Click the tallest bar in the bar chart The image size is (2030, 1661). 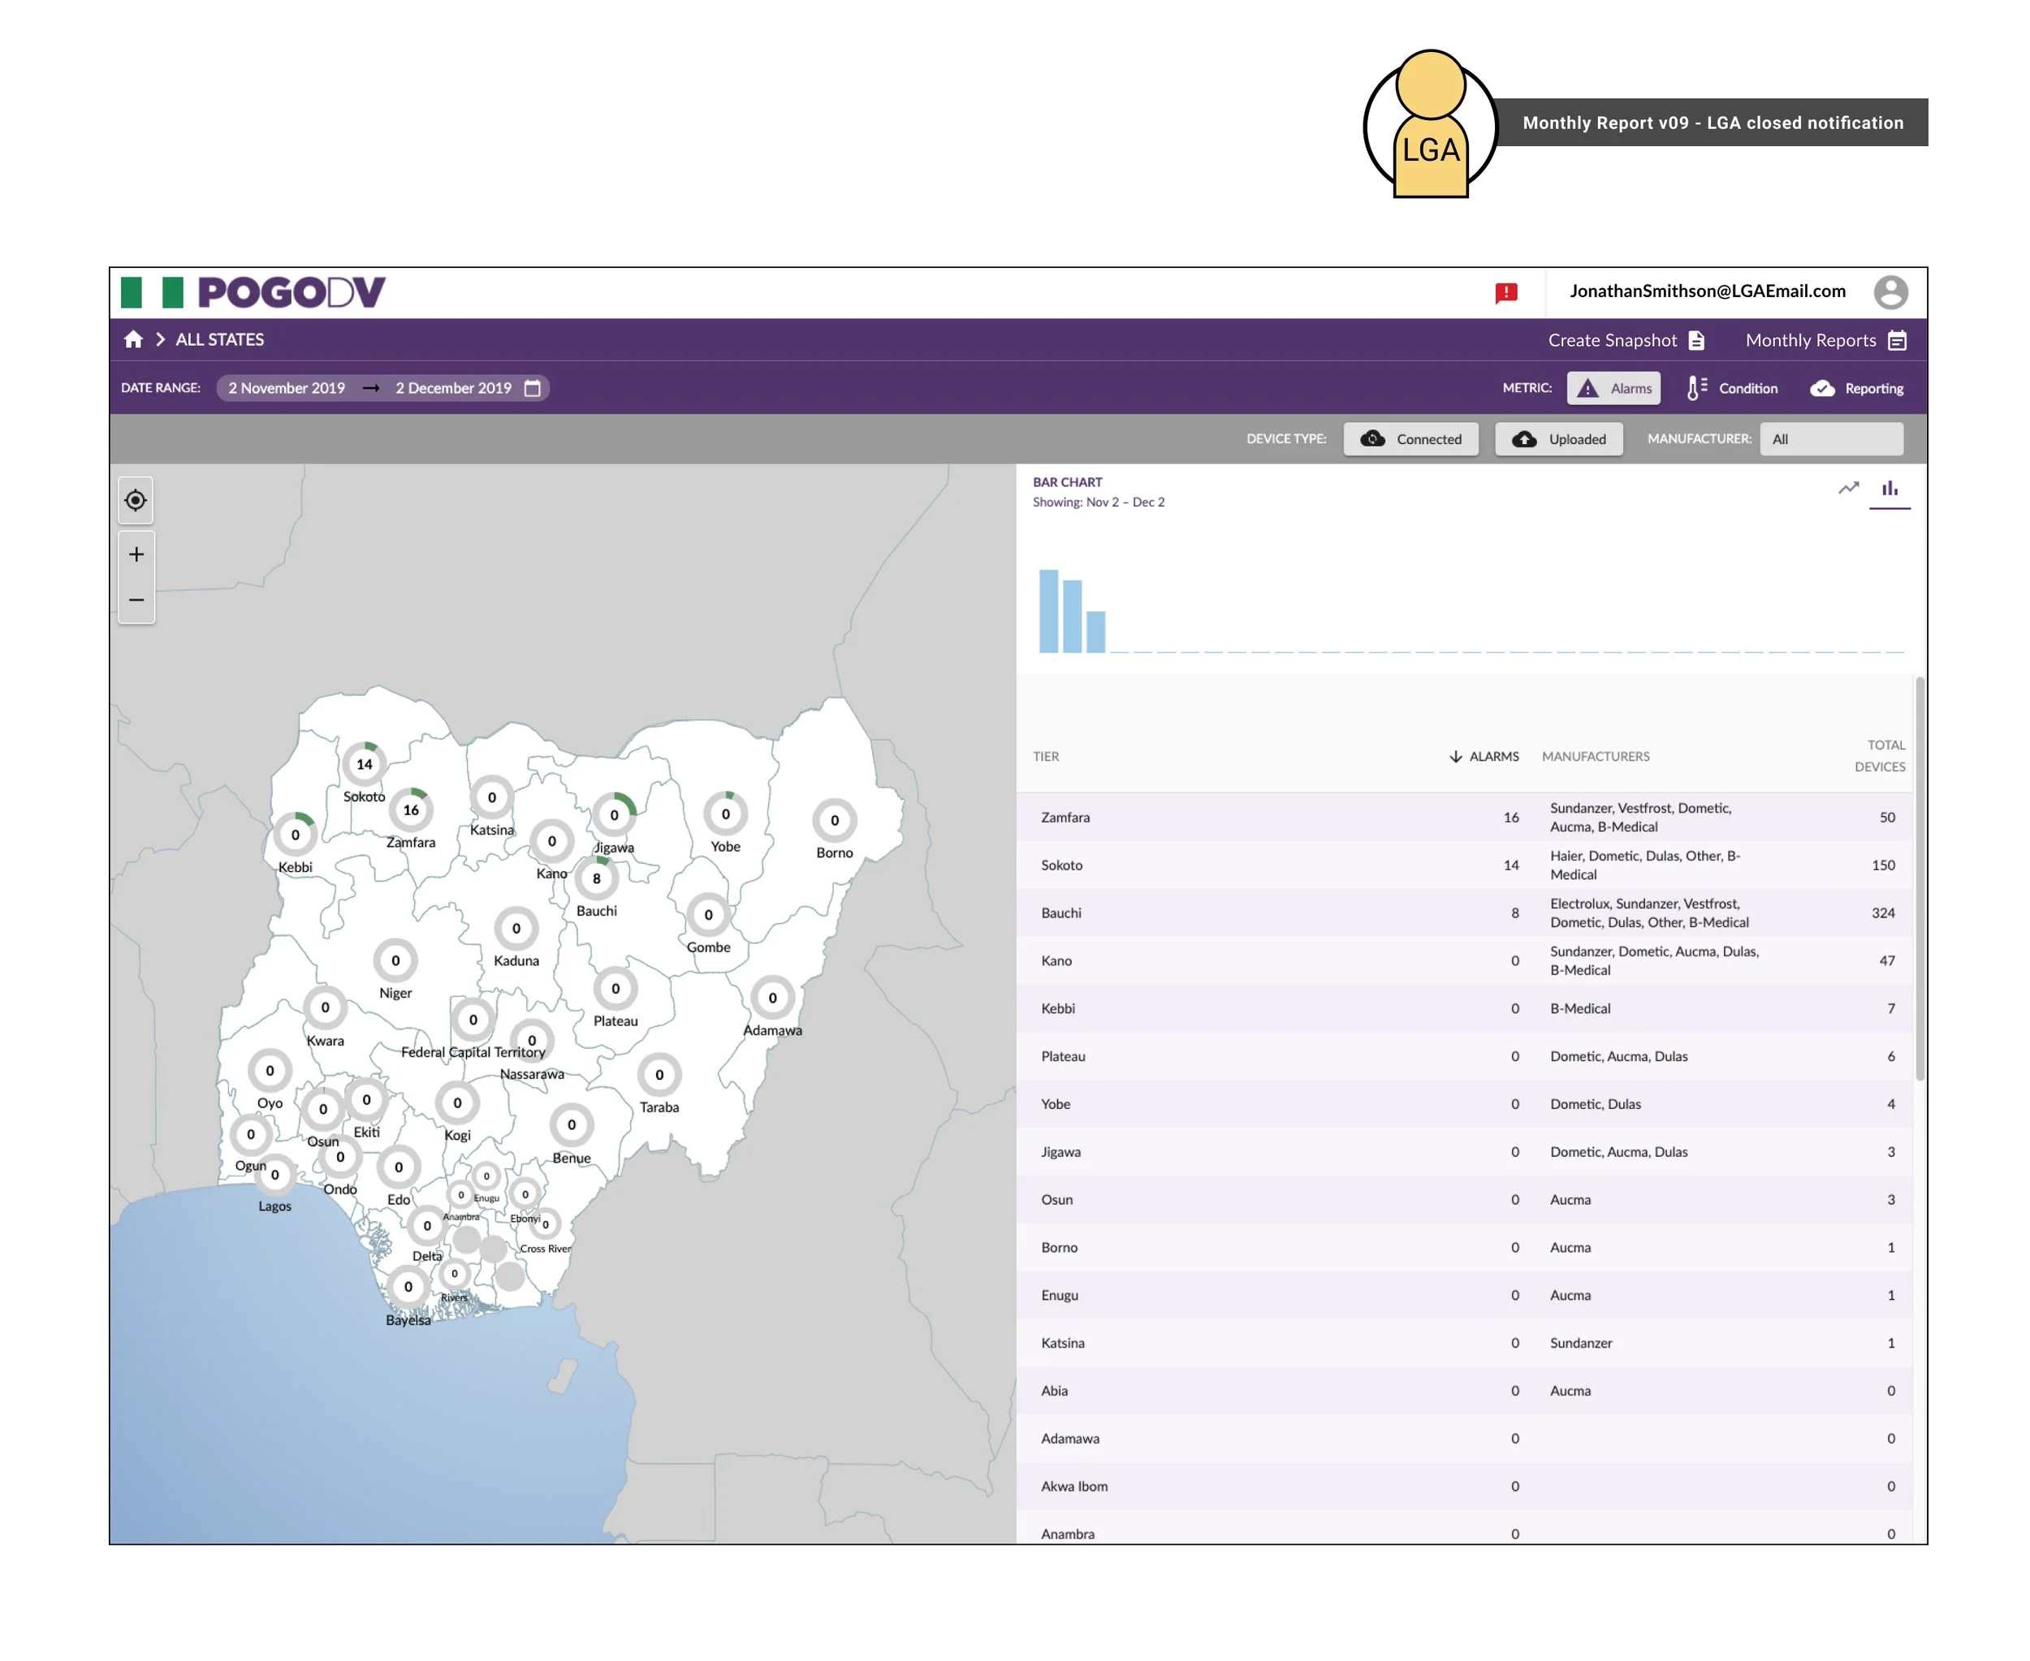point(1048,610)
